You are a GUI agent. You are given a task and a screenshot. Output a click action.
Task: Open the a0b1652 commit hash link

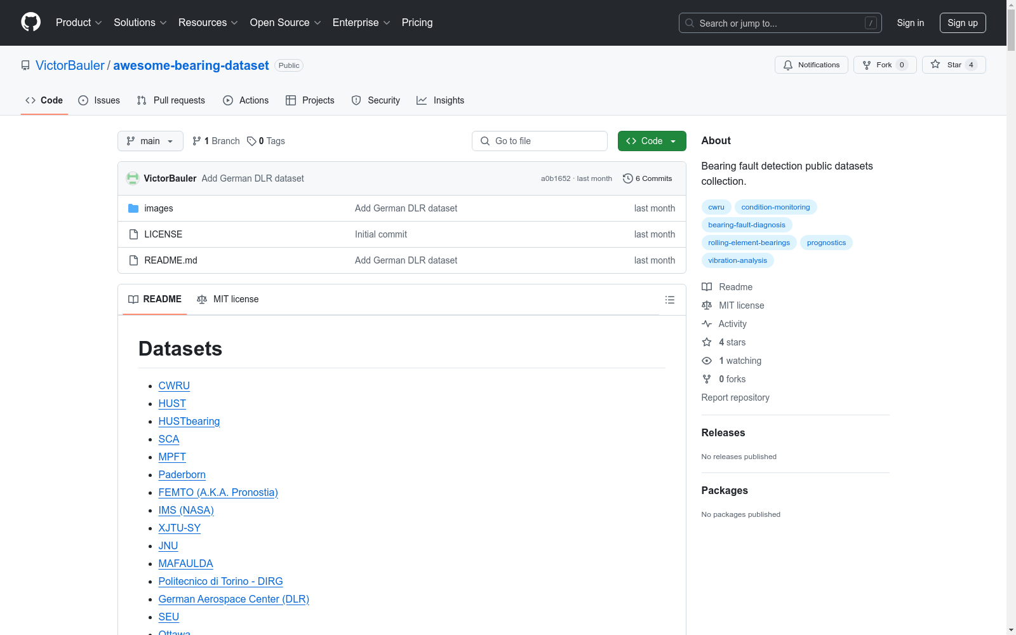click(556, 178)
